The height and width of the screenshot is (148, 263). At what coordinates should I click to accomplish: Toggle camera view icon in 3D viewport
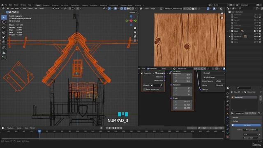135,37
